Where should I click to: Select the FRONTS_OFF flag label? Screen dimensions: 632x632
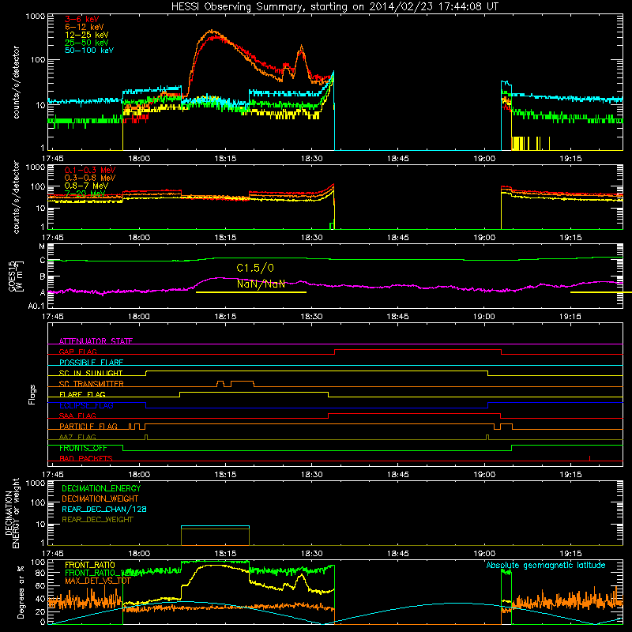pyautogui.click(x=83, y=448)
